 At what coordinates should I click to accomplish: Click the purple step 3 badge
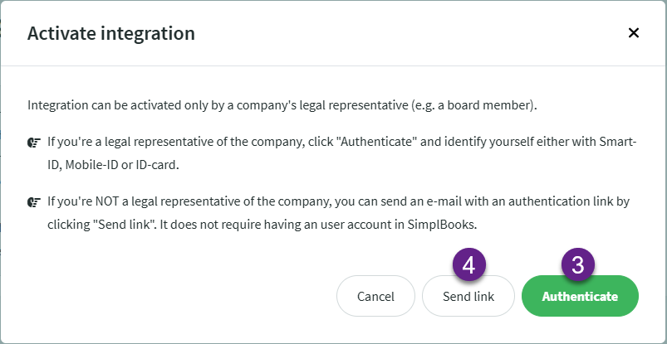tap(578, 264)
